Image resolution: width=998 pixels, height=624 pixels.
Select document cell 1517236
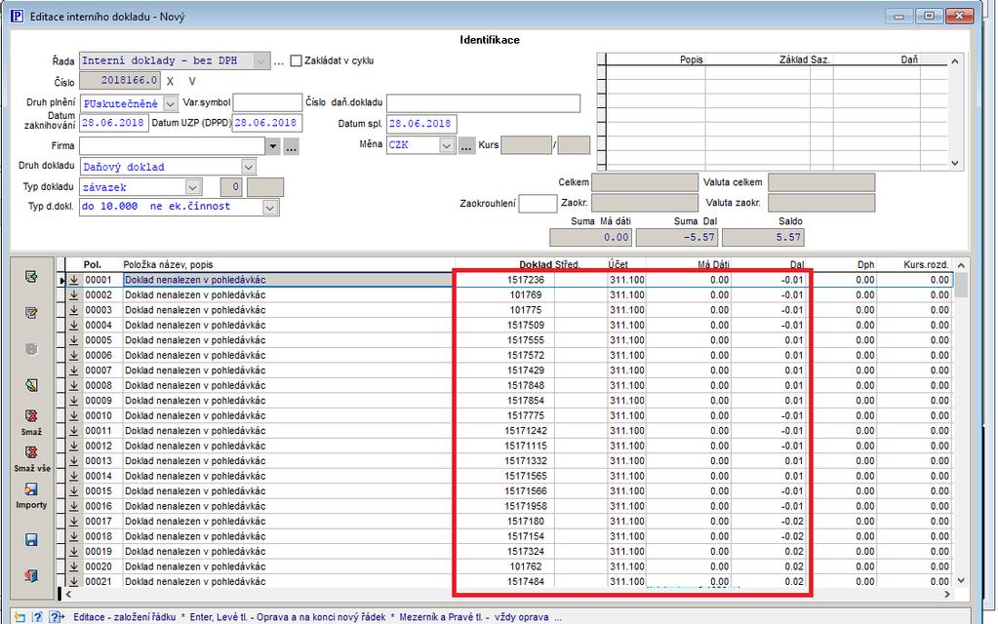click(x=504, y=280)
